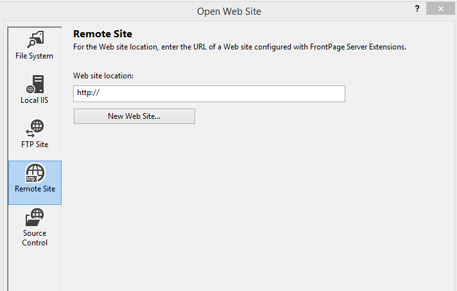Select the highlighted Remote Site label
This screenshot has height=291, width=457.
(x=35, y=189)
